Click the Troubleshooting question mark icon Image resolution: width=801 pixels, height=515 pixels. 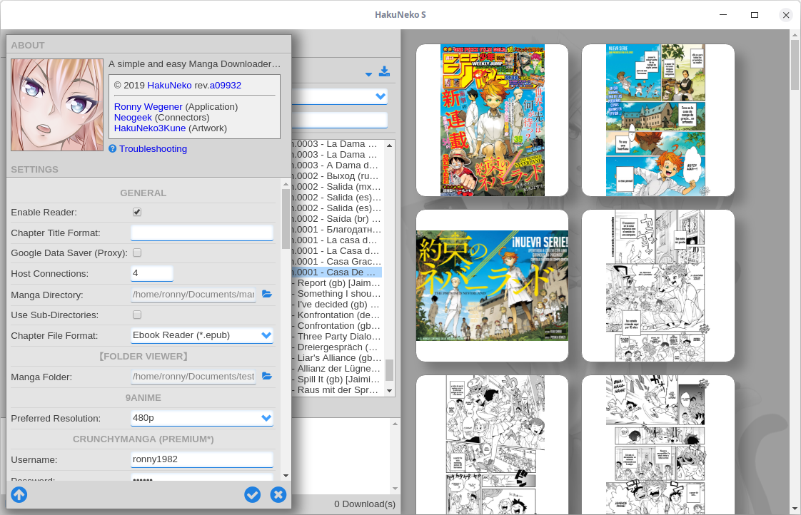pos(113,148)
